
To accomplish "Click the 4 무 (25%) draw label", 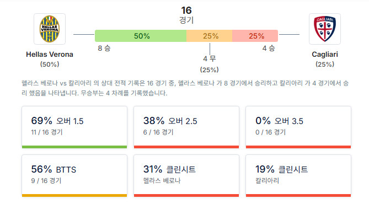I will pos(210,64).
